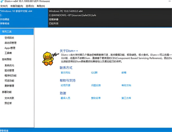Open 系统优化 in the sidebar
Screen dimensions: 172x132
coord(9,66)
